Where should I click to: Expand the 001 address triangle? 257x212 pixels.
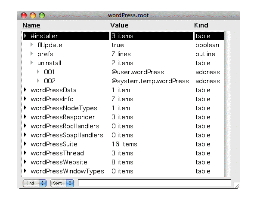click(38, 72)
